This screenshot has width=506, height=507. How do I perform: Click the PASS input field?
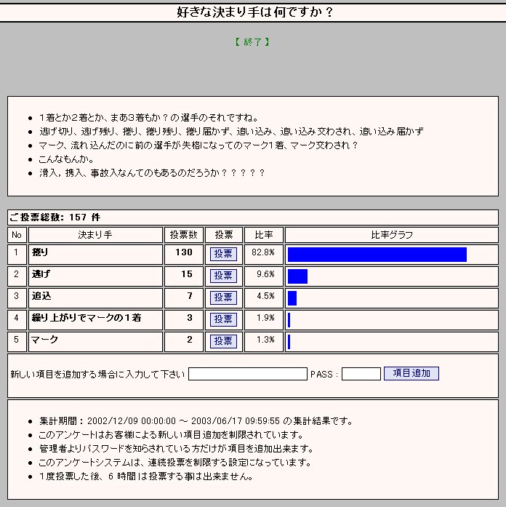click(361, 374)
